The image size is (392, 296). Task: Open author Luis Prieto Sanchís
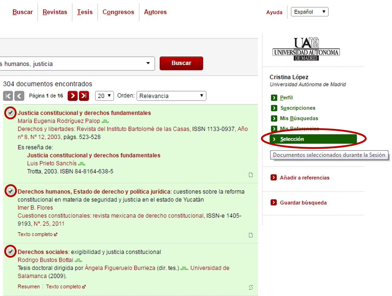click(52, 163)
